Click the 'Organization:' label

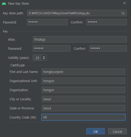point(19,90)
